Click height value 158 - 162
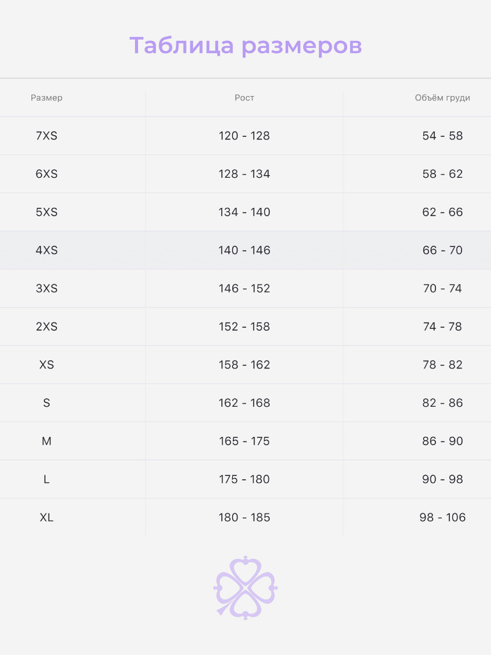Screen dimensions: 491x655 [244, 365]
